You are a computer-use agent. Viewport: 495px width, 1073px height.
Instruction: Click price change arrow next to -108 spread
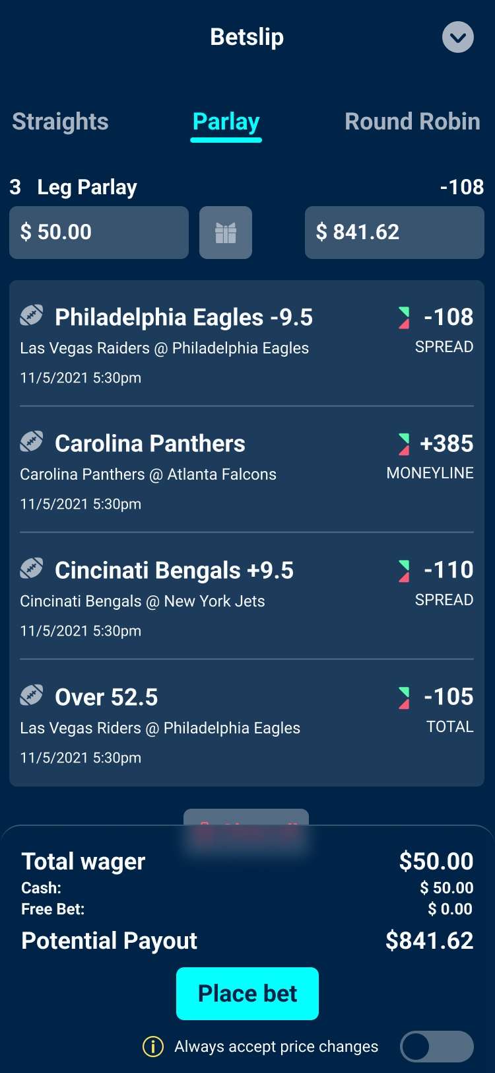tap(404, 318)
